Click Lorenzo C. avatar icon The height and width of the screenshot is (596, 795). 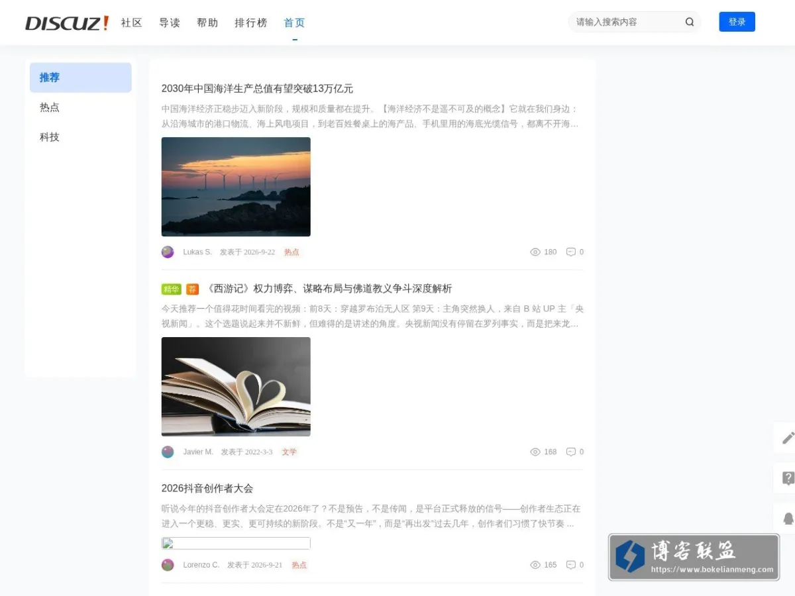coord(168,565)
